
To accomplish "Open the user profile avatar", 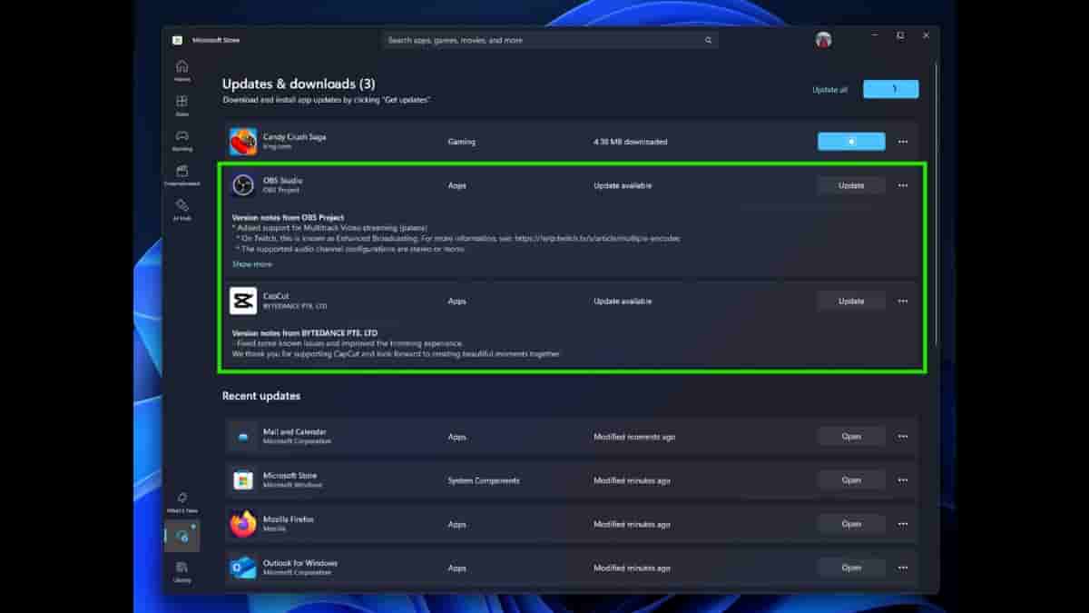I will pos(823,40).
